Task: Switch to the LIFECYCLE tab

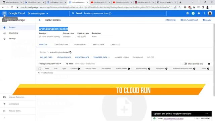Action: (115, 44)
